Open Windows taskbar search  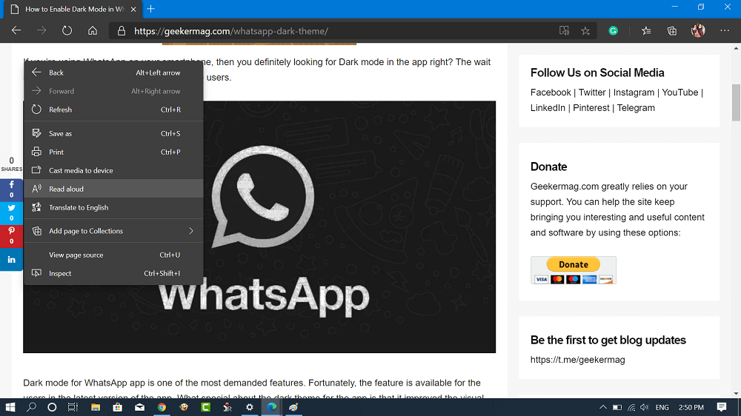pos(31,407)
